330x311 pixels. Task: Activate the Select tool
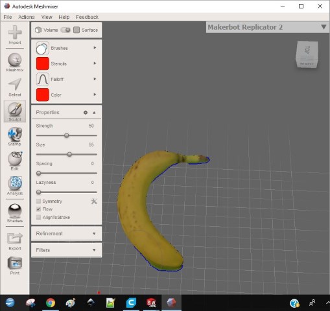[x=15, y=87]
